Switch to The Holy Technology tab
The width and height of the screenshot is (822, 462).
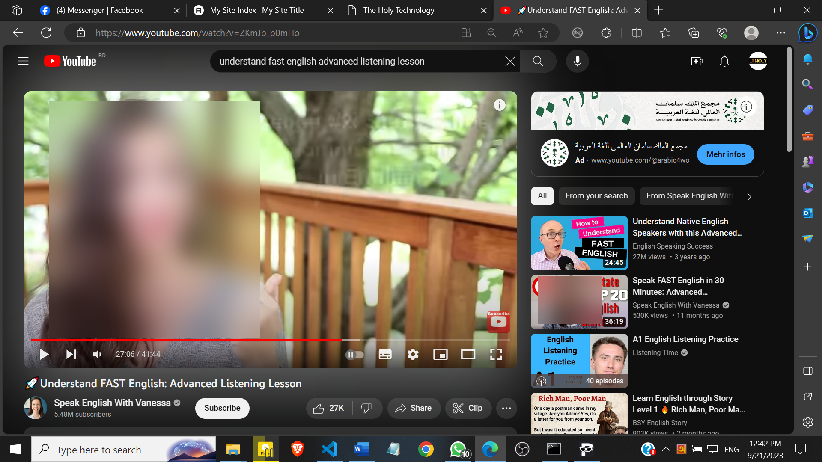[x=398, y=10]
